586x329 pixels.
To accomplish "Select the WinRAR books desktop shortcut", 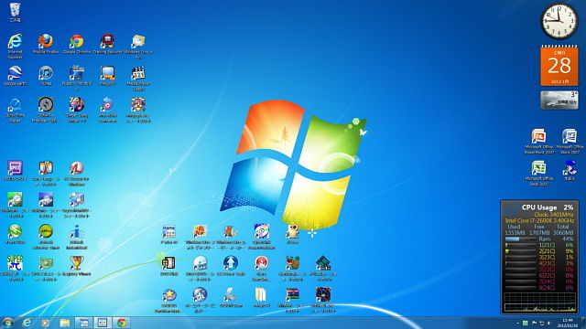I will click(x=292, y=300).
